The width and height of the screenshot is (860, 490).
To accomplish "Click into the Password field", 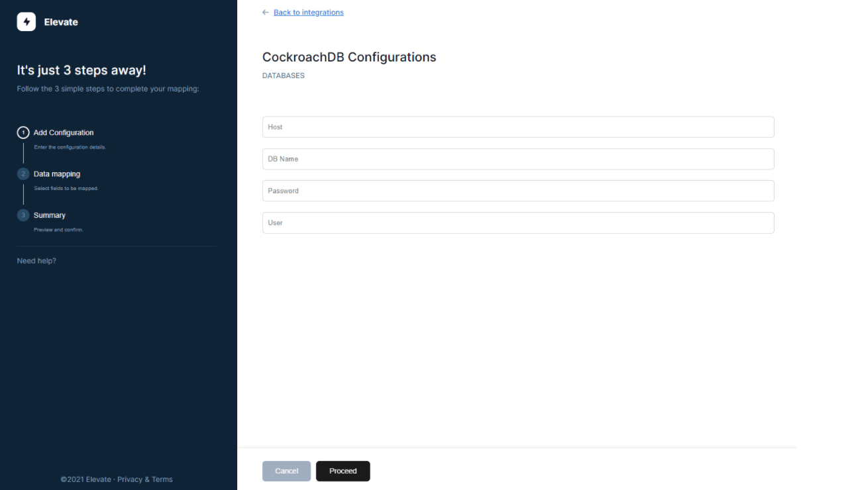I will [x=518, y=191].
